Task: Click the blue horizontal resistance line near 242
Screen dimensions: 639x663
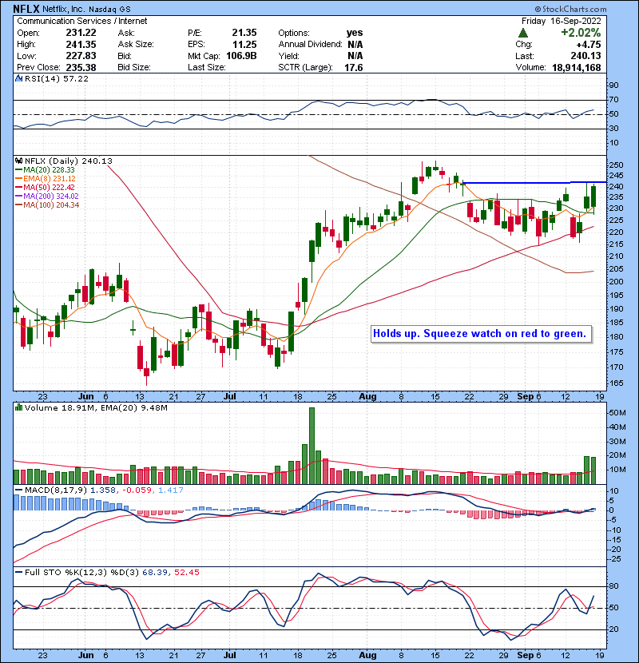Action: [x=534, y=183]
